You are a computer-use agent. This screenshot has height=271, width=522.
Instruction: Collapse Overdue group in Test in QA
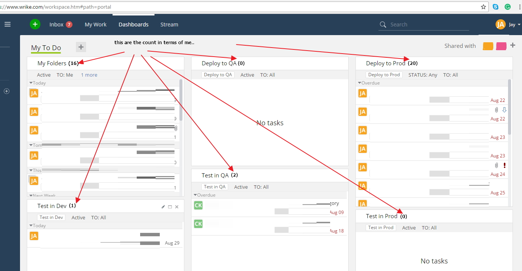pos(195,195)
